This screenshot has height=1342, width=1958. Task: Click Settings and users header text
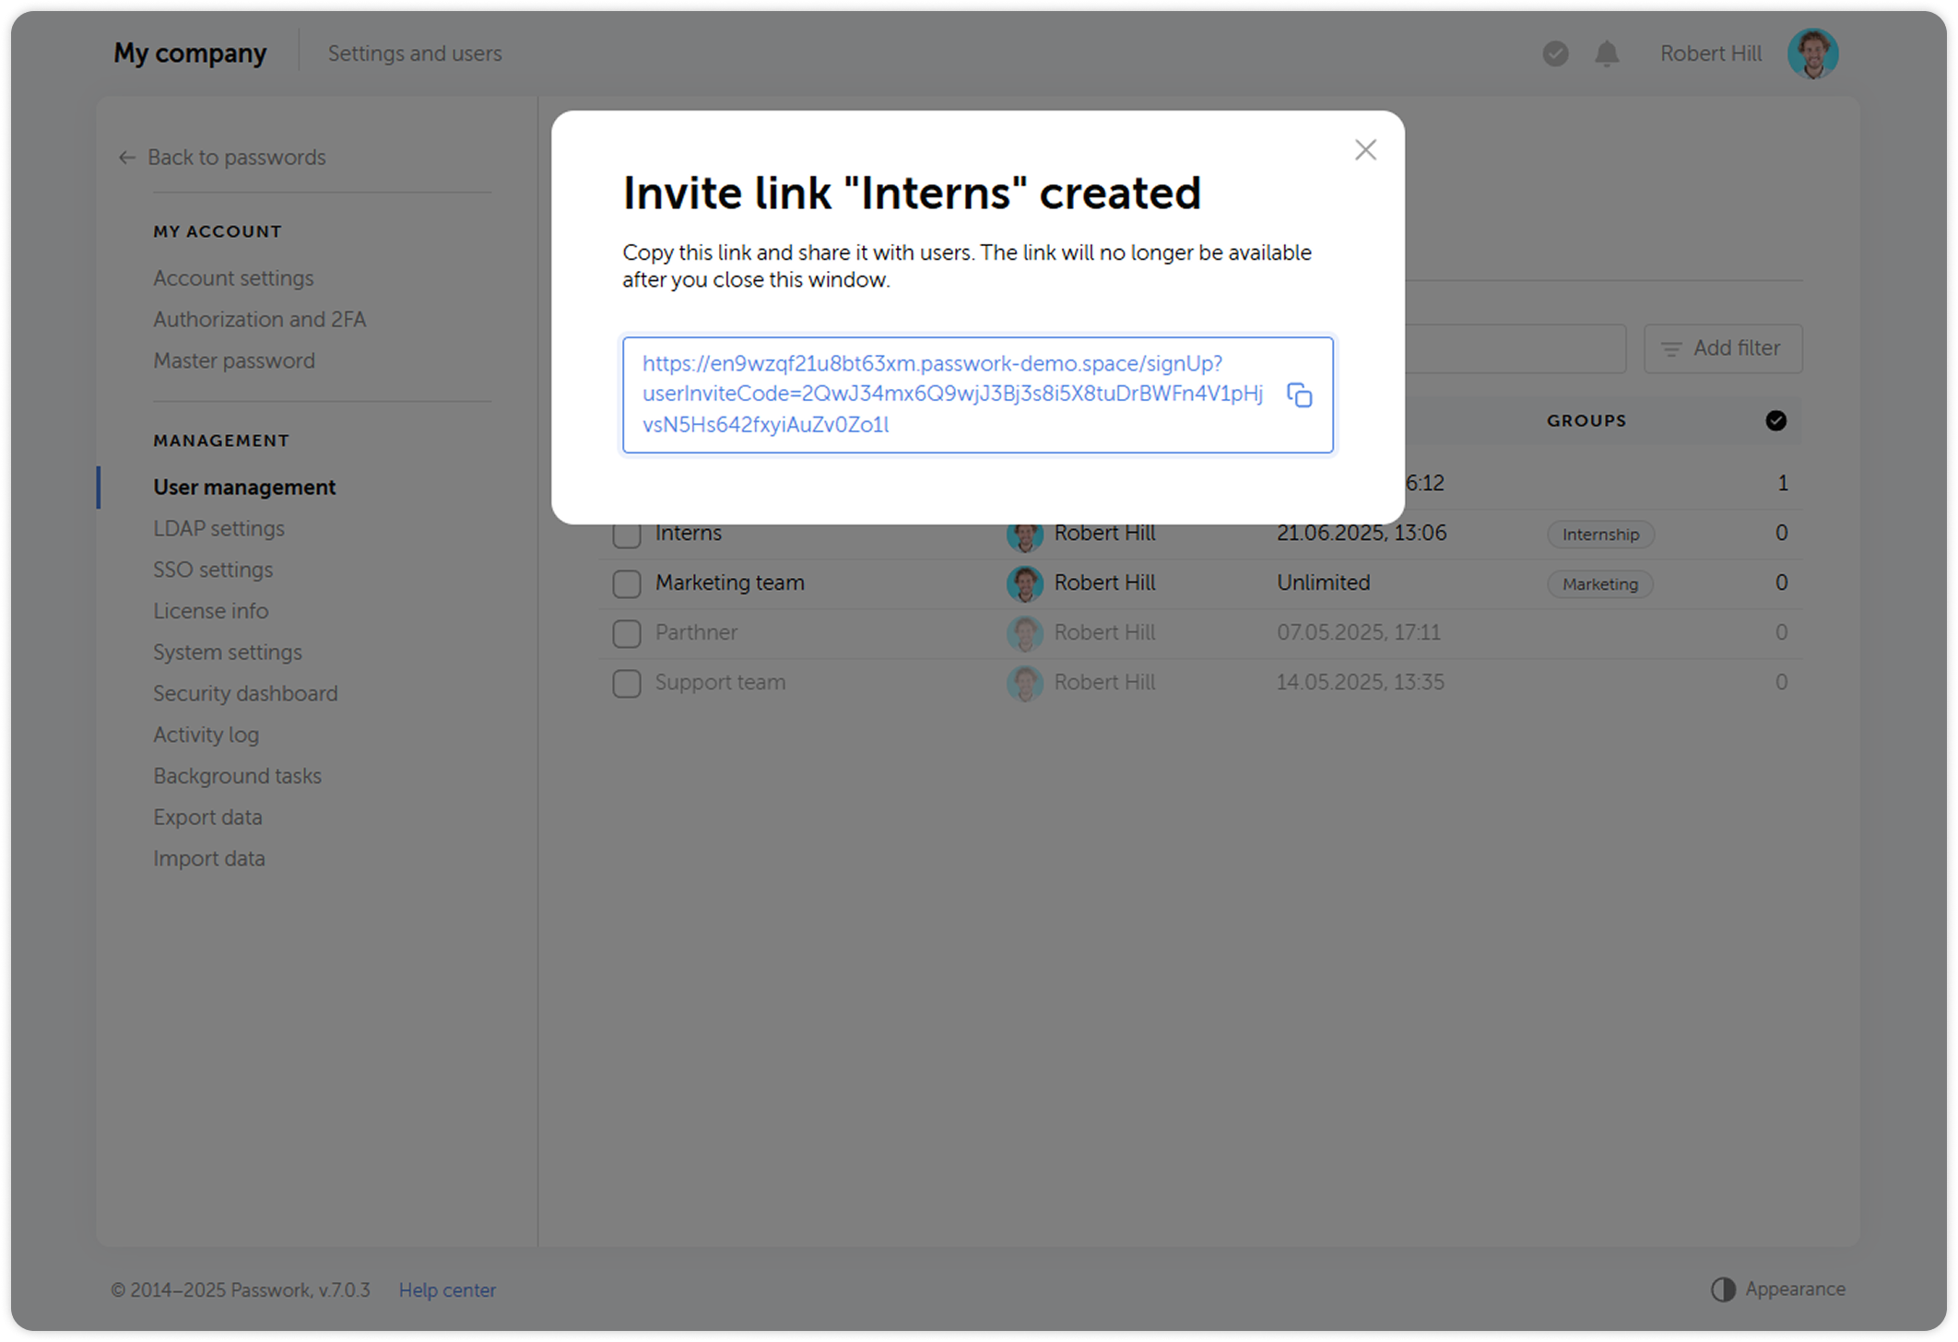(415, 53)
